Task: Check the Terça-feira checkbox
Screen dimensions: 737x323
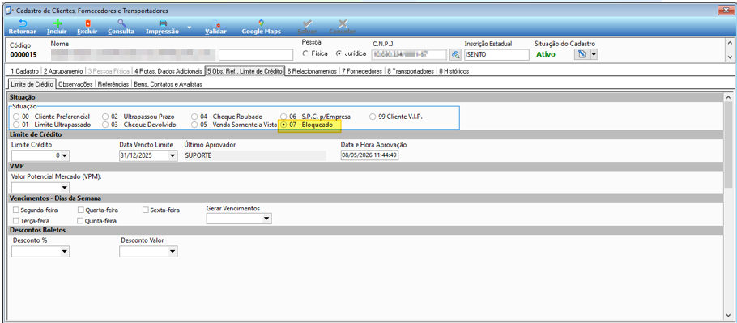Action: (16, 221)
